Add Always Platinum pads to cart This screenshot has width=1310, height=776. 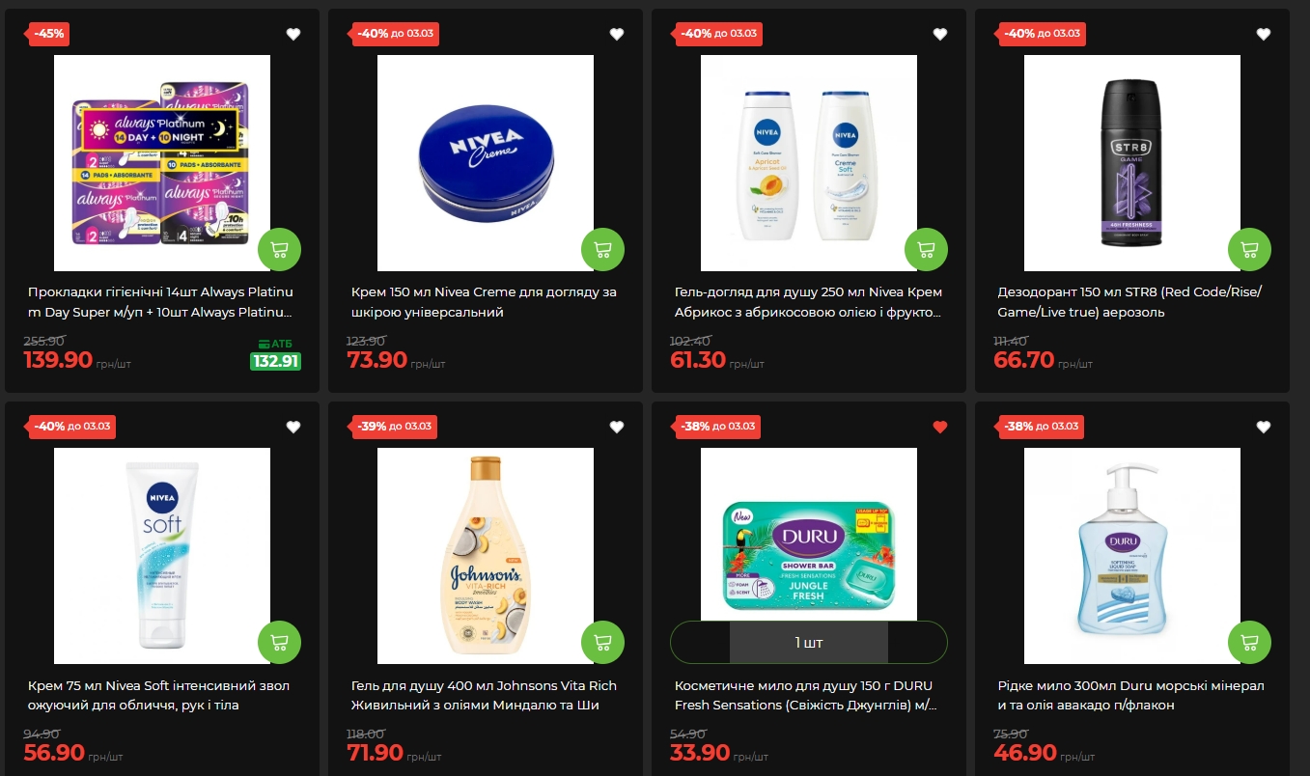coord(279,250)
